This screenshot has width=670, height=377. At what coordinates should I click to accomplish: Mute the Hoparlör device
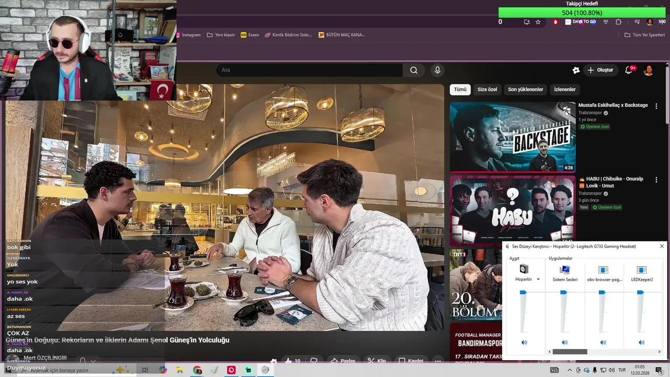coord(524,342)
